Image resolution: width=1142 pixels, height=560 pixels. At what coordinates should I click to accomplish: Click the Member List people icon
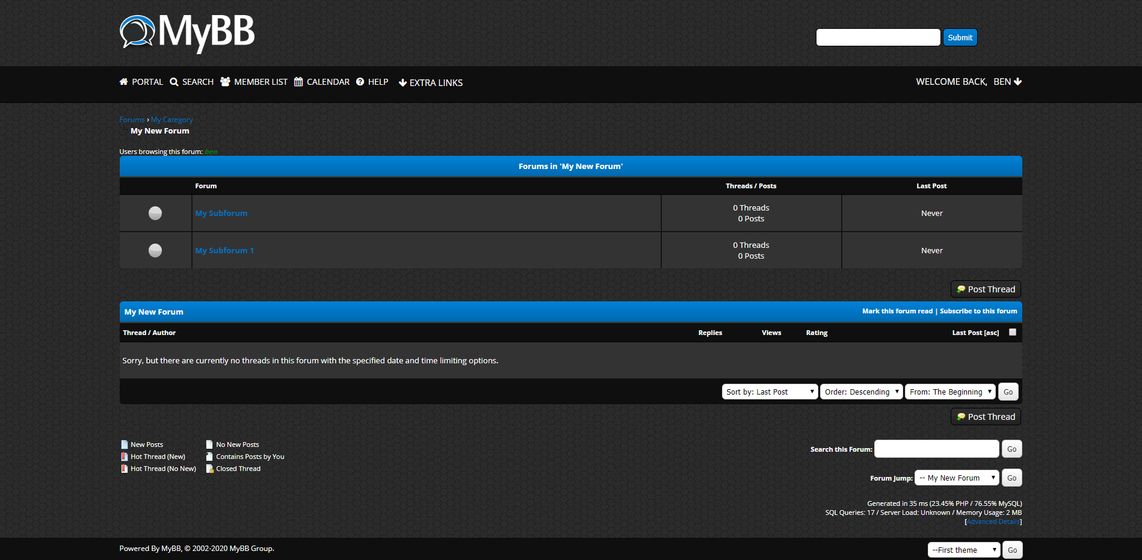tap(225, 82)
